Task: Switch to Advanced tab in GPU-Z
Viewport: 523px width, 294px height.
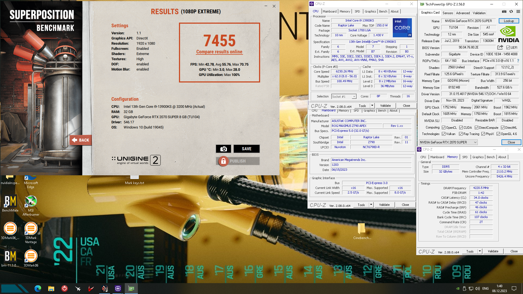Action: (463, 13)
